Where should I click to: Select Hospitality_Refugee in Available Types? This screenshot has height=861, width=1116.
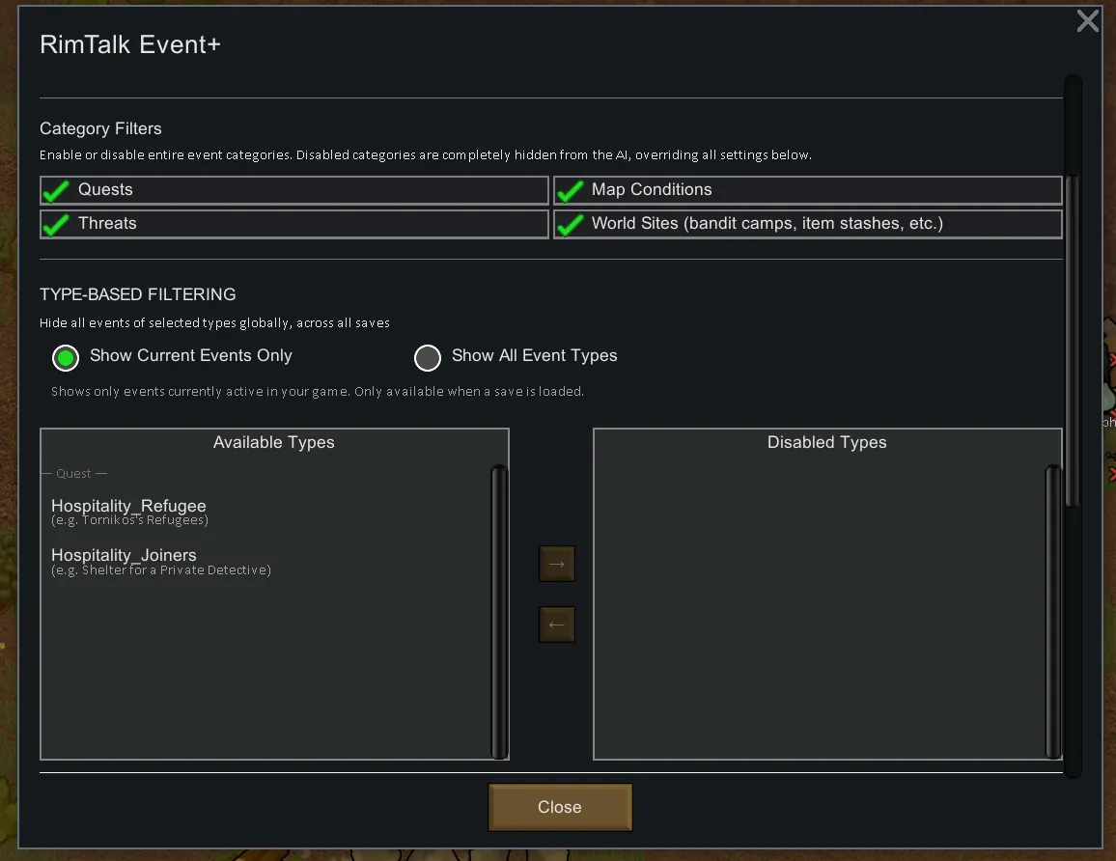click(x=128, y=507)
